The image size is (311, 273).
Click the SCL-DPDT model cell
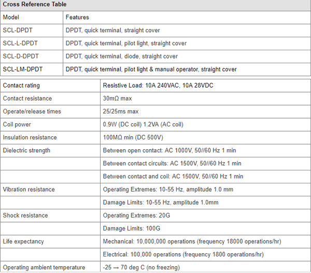click(19, 31)
